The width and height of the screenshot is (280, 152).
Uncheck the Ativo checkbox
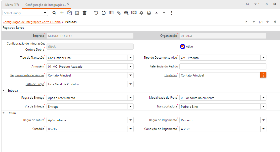pyautogui.click(x=183, y=47)
